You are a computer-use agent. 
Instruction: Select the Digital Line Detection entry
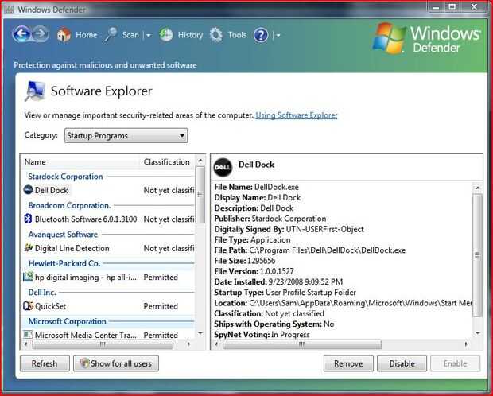[108, 248]
